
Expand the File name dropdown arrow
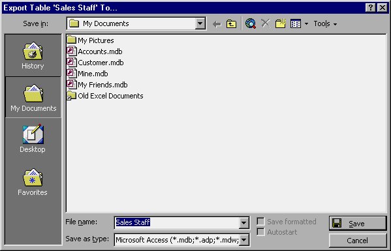pyautogui.click(x=243, y=222)
